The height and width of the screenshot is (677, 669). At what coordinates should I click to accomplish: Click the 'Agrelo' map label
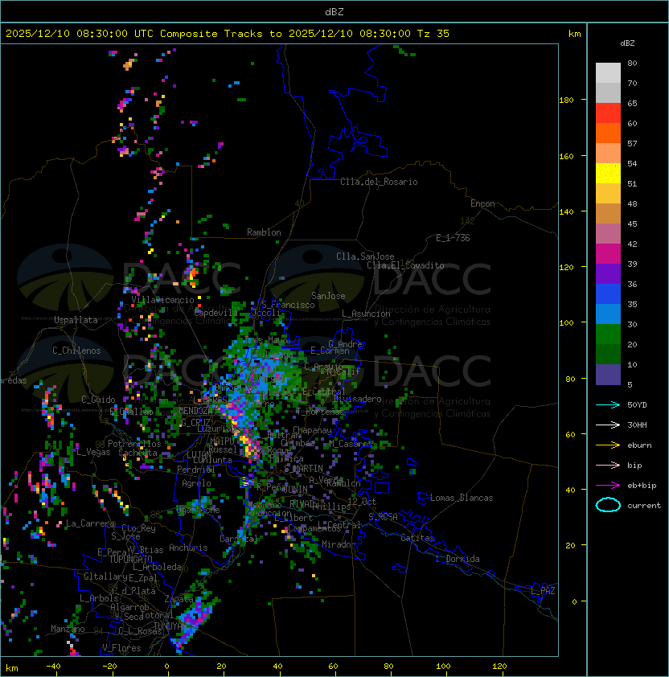pos(196,483)
